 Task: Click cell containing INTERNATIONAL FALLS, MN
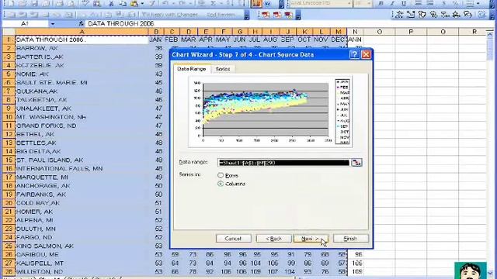pos(82,169)
